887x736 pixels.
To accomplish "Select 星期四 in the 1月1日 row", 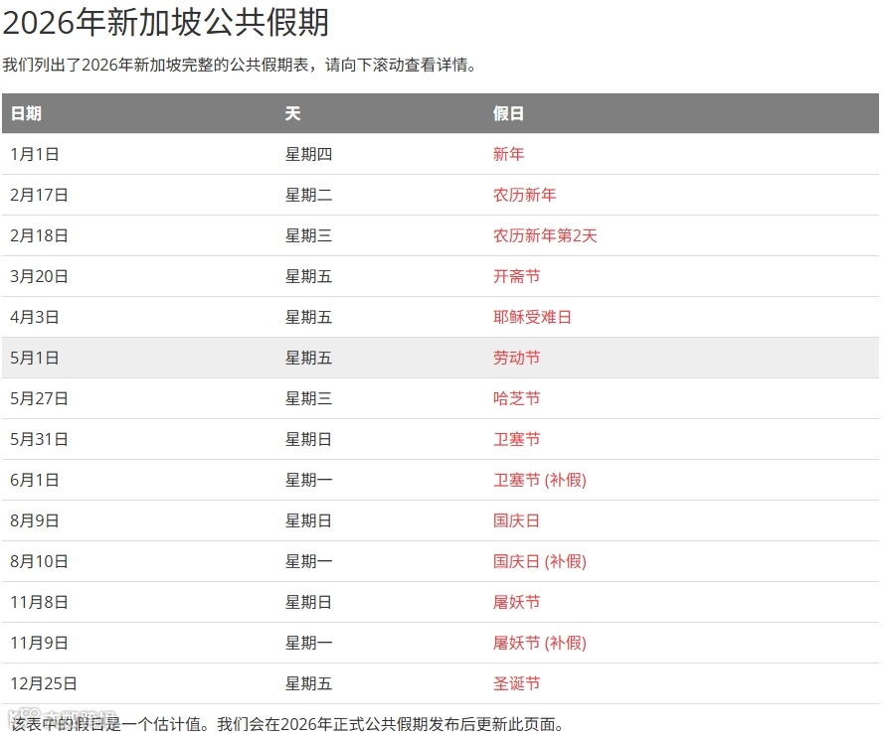I will pos(308,154).
